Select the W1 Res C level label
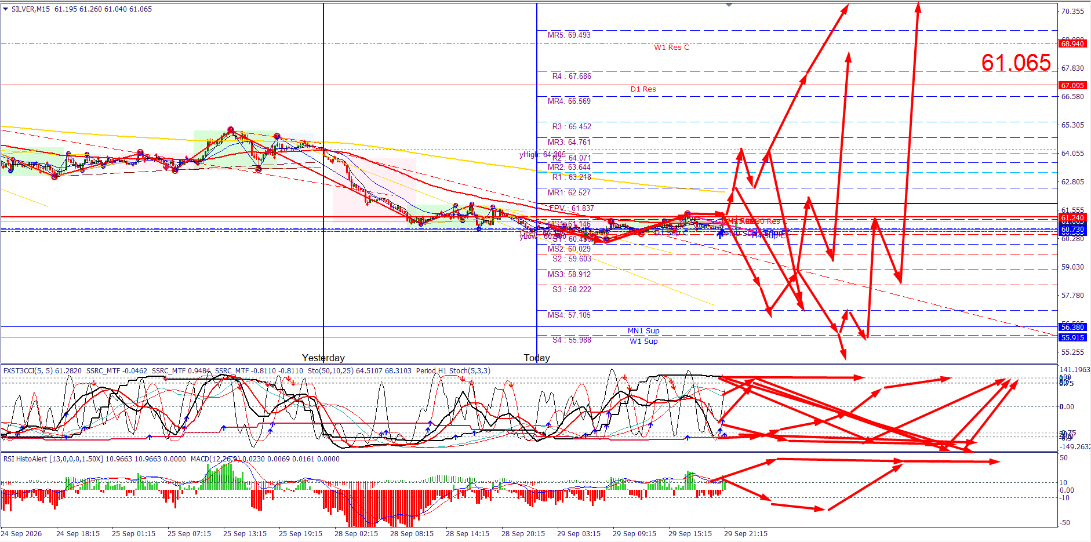 coord(672,48)
